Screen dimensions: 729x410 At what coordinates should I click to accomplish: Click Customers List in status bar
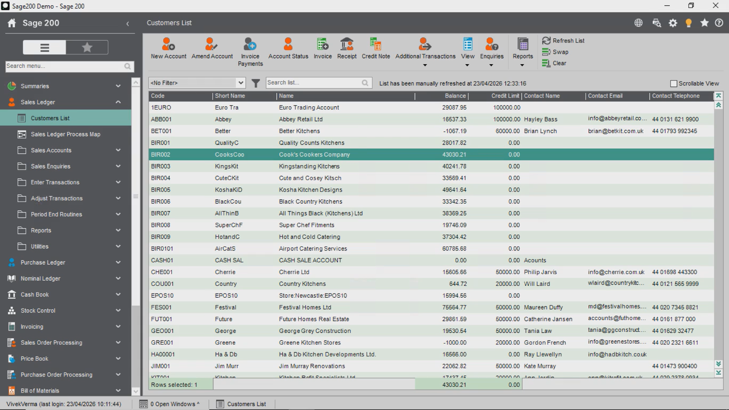(241, 404)
